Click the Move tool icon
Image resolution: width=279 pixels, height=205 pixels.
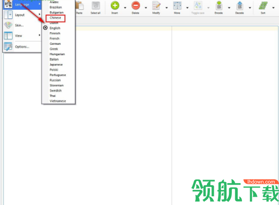177,5
